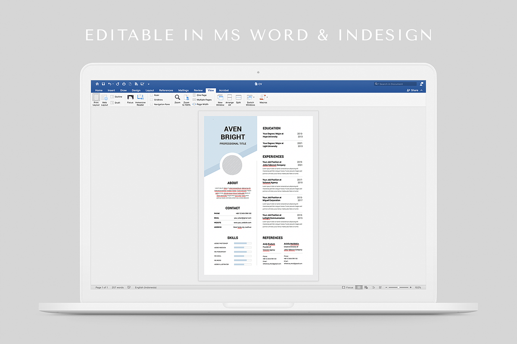This screenshot has height=344, width=517.
Task: Open search options magnifier dropdown
Action: click(377, 84)
